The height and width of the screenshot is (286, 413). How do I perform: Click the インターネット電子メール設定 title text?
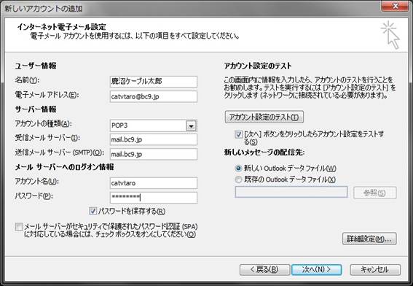point(62,27)
